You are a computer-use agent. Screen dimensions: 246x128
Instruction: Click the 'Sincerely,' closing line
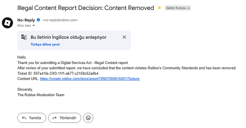point(25,89)
